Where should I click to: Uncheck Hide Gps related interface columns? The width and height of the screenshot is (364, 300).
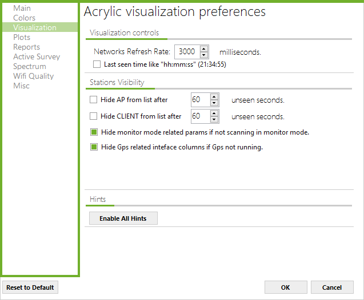click(94, 147)
